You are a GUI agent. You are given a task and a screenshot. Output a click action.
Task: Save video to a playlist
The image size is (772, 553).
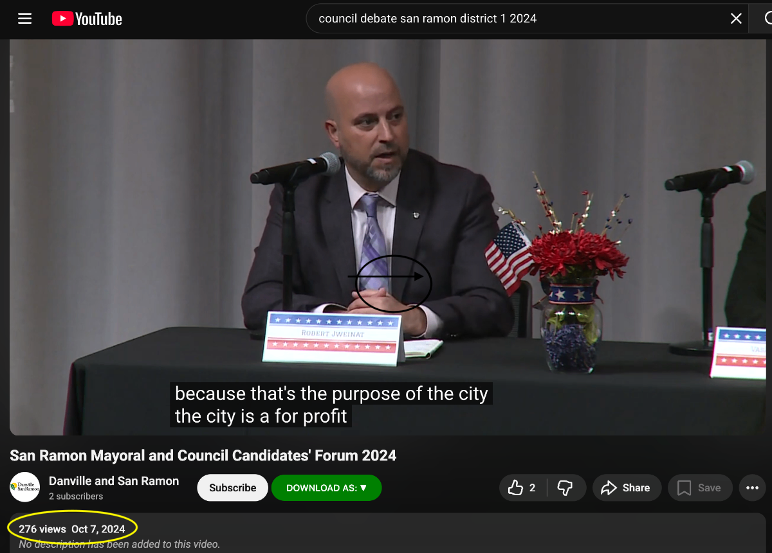tap(699, 488)
